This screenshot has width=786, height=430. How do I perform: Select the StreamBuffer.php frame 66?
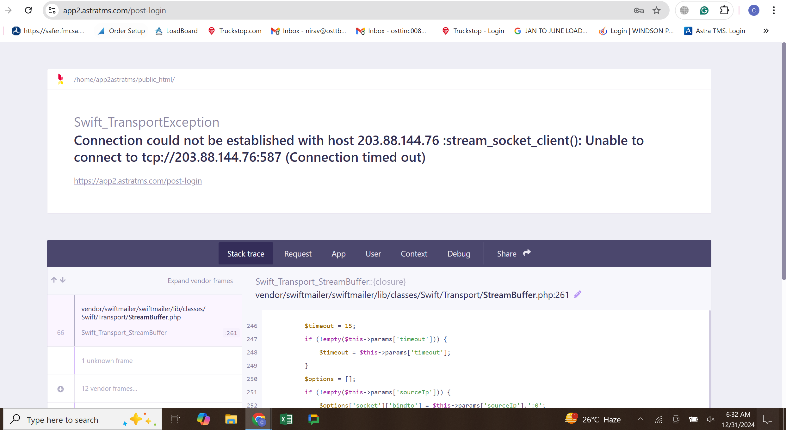(x=145, y=321)
